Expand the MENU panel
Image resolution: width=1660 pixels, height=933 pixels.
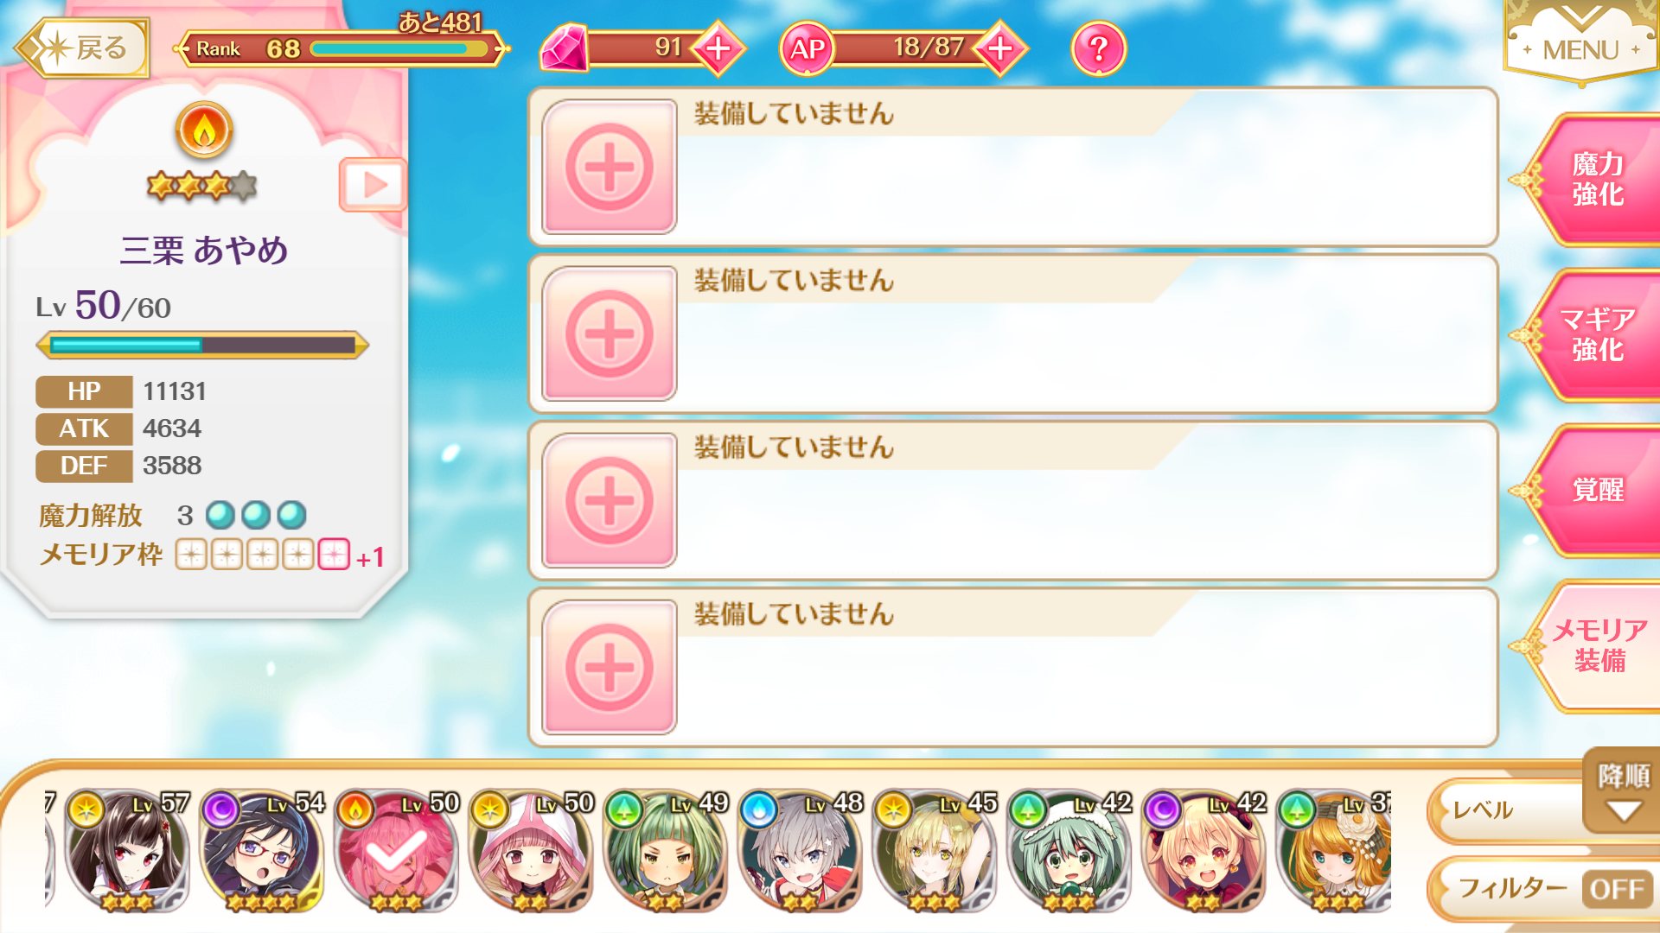(1581, 43)
